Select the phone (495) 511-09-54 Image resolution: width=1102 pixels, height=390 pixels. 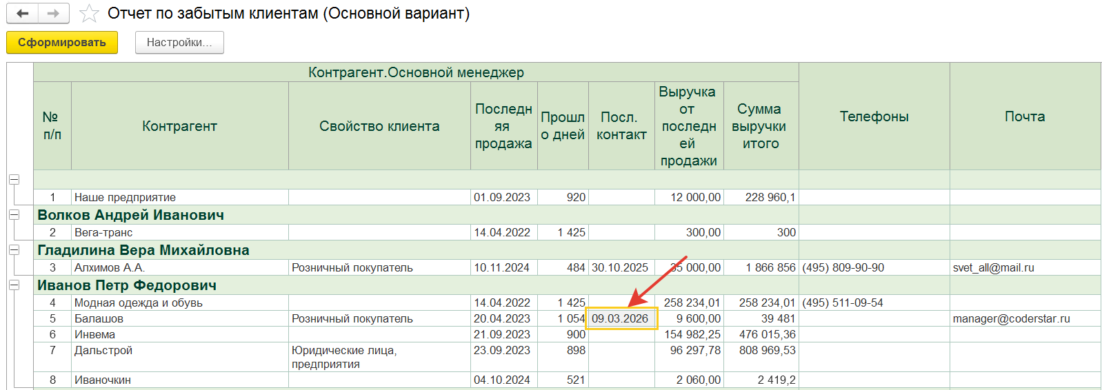pyautogui.click(x=874, y=302)
